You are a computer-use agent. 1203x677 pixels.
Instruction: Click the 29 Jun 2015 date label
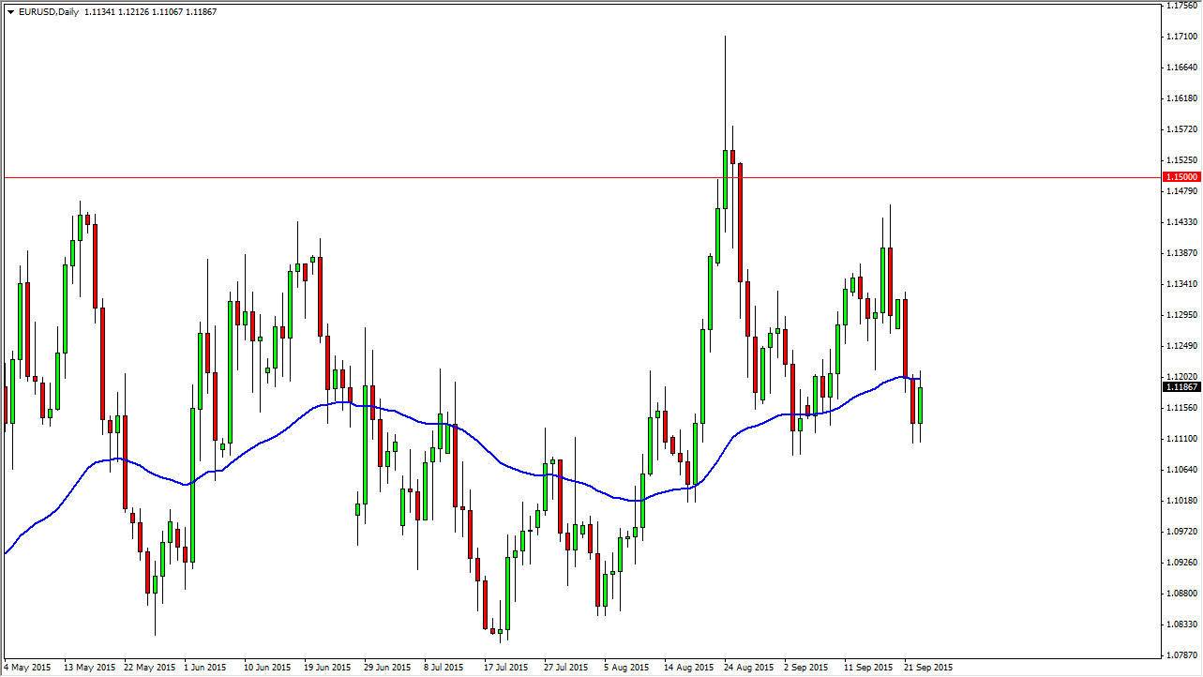[x=388, y=668]
